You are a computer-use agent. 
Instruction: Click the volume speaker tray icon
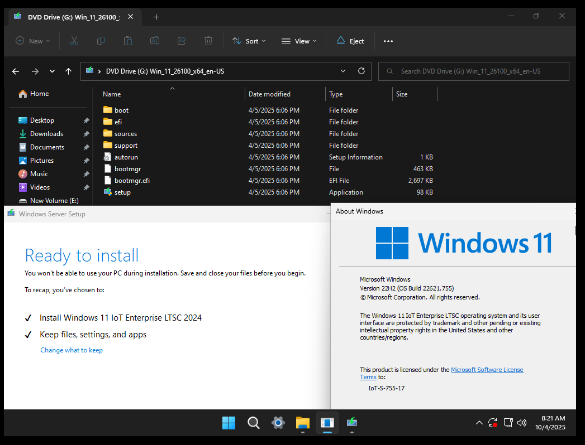click(x=522, y=423)
